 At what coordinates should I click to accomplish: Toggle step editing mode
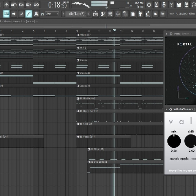click(x=21, y=14)
